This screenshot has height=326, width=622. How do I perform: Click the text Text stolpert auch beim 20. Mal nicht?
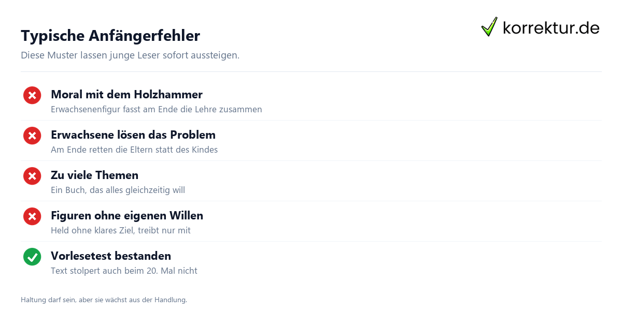tap(124, 271)
